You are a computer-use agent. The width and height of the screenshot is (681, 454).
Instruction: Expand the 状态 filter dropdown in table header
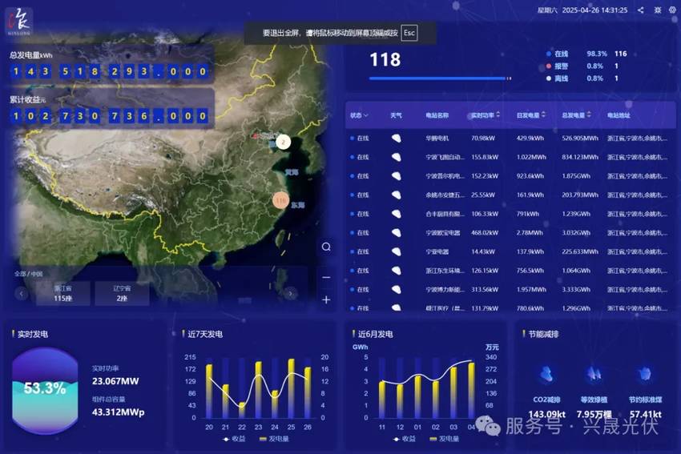(360, 115)
